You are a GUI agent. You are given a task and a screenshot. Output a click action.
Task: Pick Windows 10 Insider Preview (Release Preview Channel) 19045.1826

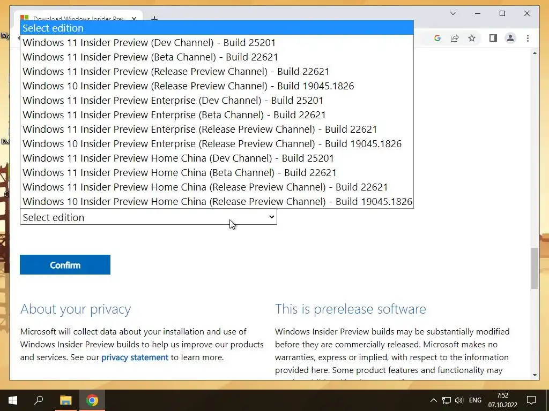point(217,86)
